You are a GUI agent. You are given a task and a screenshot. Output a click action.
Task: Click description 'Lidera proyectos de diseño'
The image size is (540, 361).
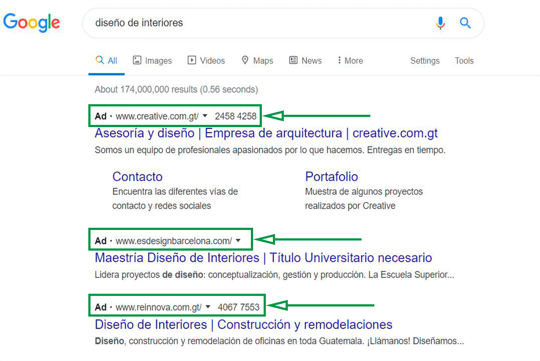[x=274, y=275]
